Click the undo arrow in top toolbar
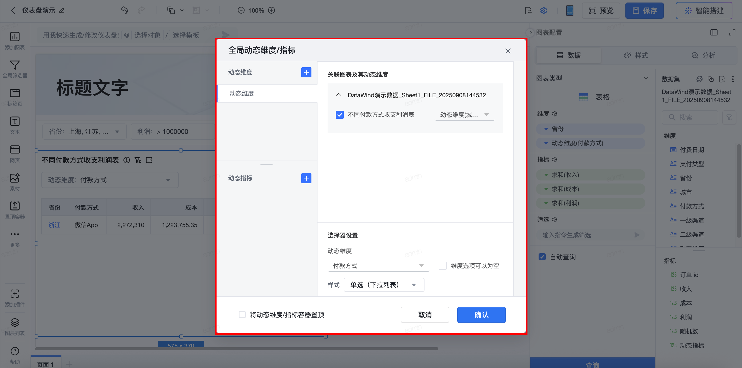The height and width of the screenshot is (368, 742). (124, 10)
